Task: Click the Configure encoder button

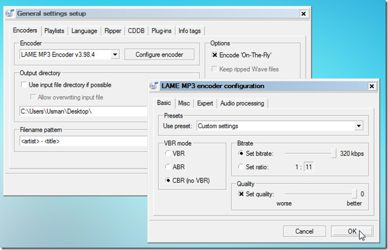Action: (x=159, y=55)
